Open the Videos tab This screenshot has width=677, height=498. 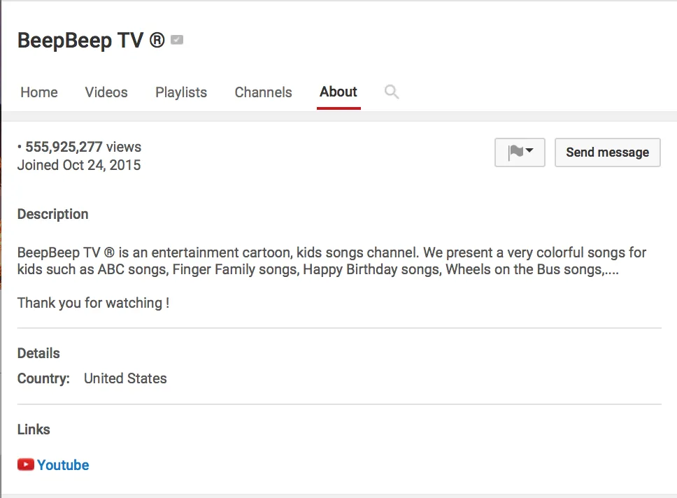coord(106,92)
